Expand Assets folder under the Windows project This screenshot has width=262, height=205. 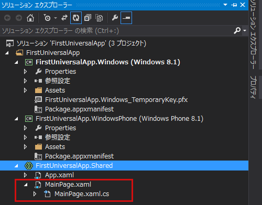(x=25, y=90)
